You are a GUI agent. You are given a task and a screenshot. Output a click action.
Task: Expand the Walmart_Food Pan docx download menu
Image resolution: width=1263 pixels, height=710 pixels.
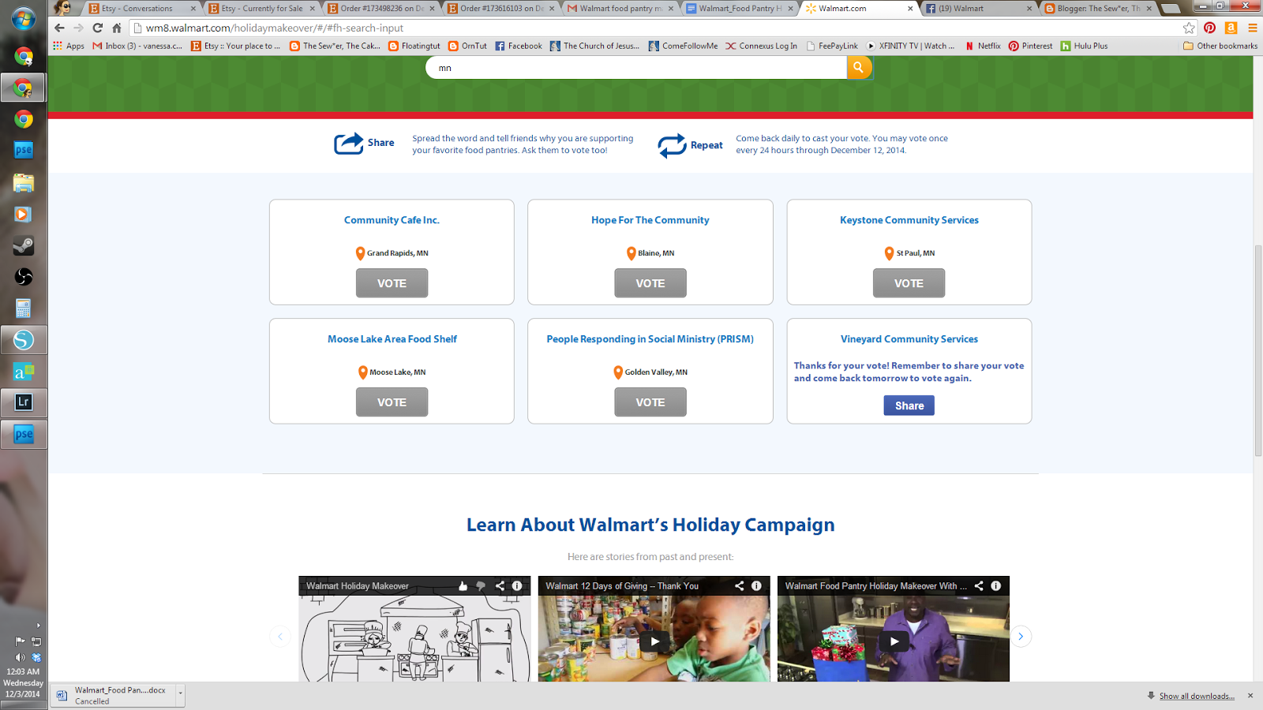point(180,694)
